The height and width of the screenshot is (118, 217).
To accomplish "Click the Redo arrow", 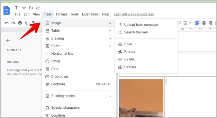I will point(13,23).
